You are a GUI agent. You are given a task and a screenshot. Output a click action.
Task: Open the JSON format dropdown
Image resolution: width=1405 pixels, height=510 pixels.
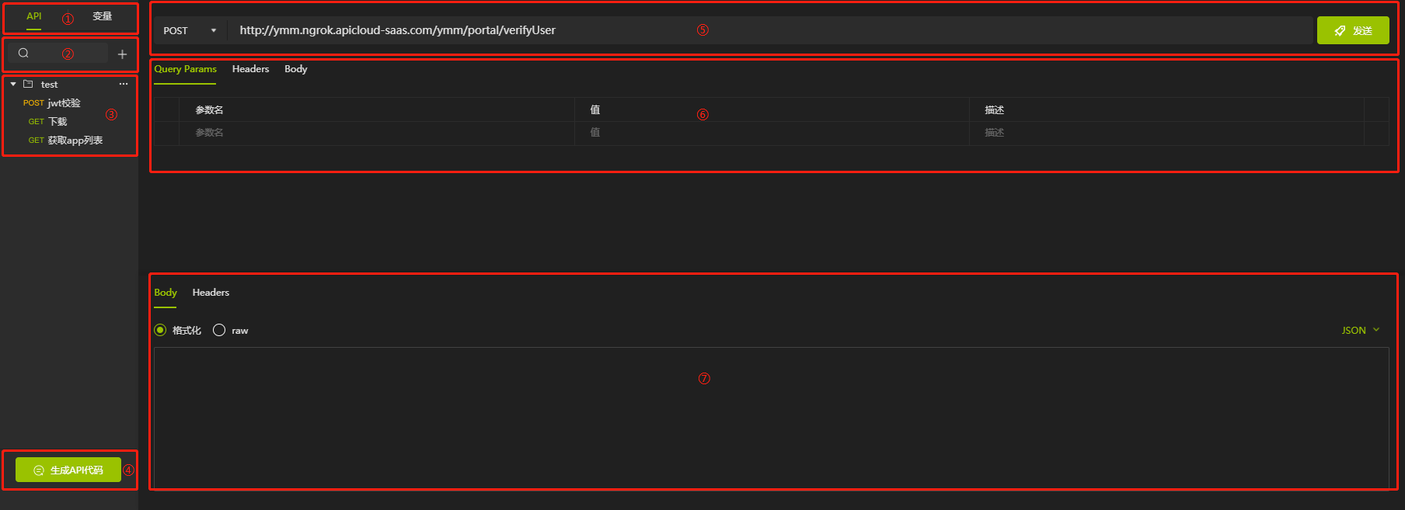[x=1361, y=330]
